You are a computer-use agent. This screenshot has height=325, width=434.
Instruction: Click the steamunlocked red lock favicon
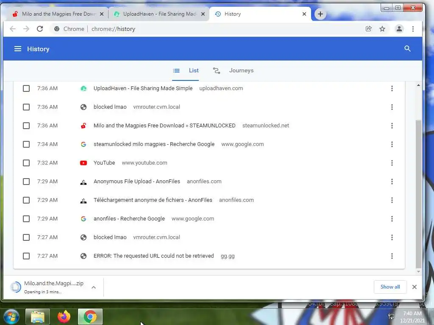click(83, 125)
